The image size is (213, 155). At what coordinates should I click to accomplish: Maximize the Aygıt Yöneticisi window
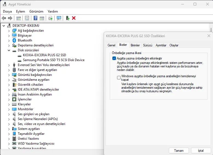(x=195, y=4)
